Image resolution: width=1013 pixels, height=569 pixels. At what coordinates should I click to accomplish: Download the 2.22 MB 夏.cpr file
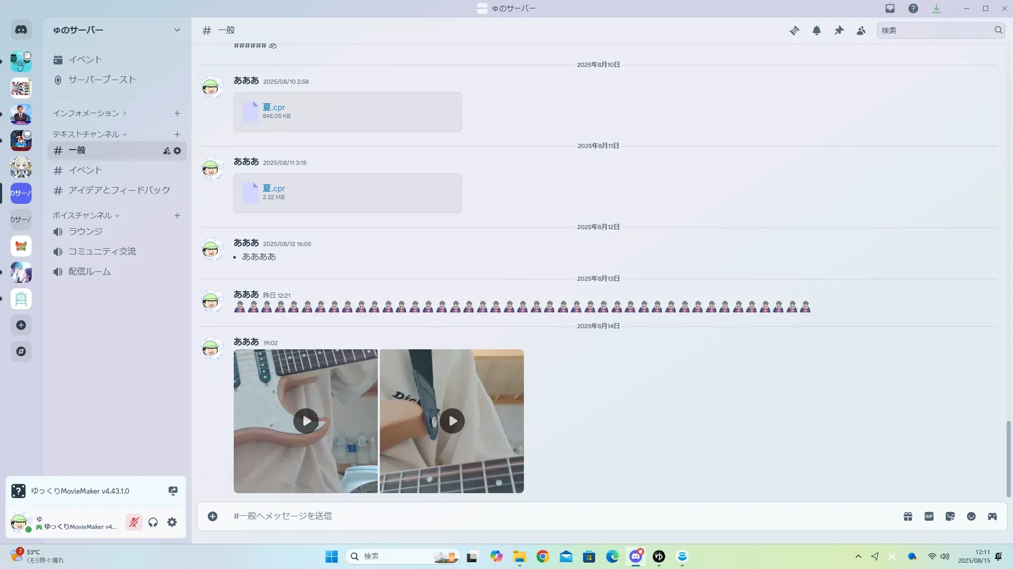tap(273, 188)
